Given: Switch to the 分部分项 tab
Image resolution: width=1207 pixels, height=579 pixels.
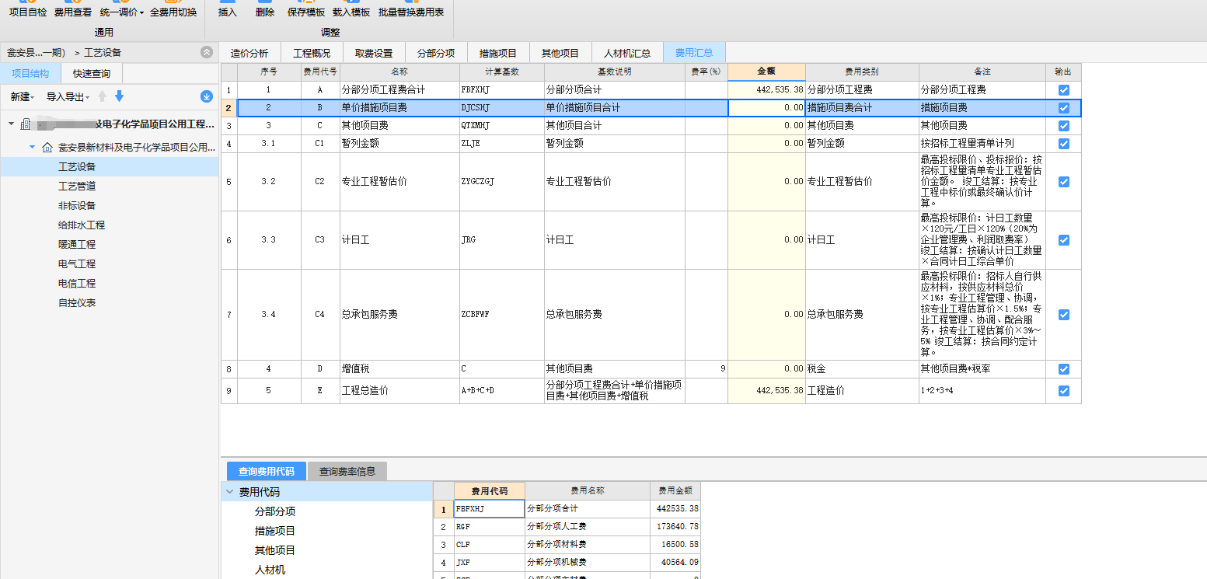Looking at the screenshot, I should tap(436, 53).
